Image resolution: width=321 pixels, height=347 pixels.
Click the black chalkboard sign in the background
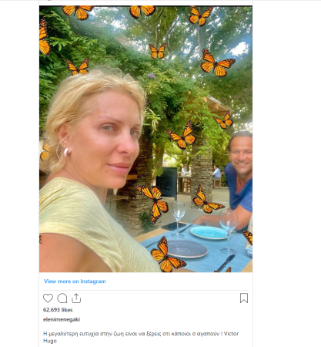click(x=167, y=183)
